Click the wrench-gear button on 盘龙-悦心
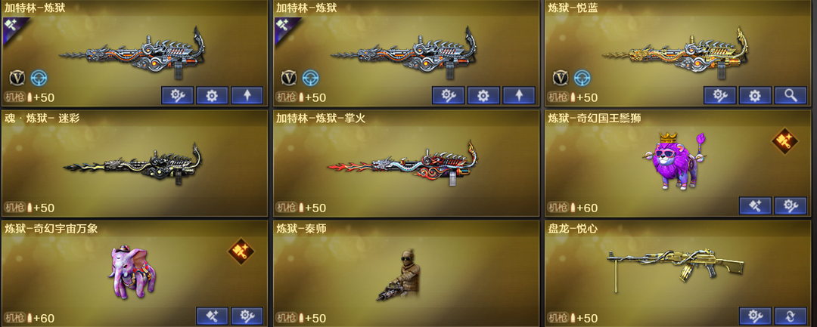The width and height of the screenshot is (817, 327). click(x=755, y=316)
